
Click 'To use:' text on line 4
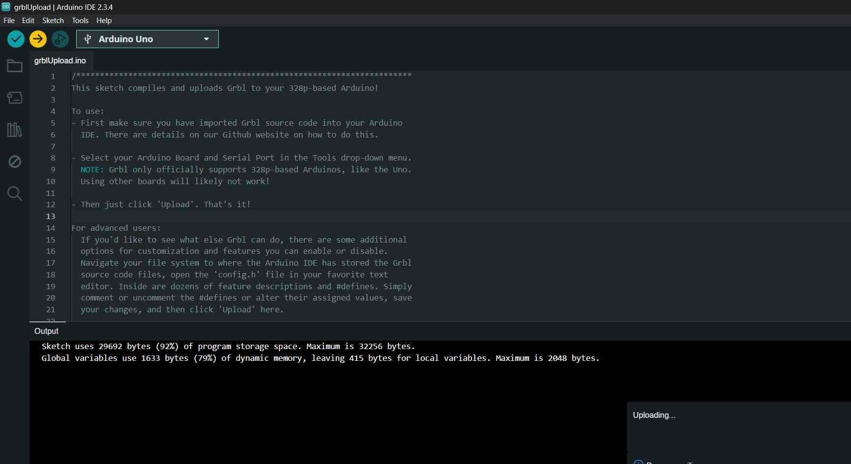coord(88,111)
